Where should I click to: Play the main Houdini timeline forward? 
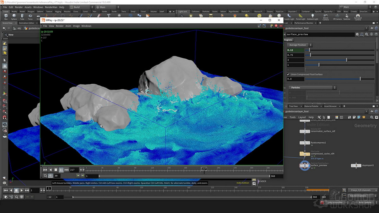(21, 190)
